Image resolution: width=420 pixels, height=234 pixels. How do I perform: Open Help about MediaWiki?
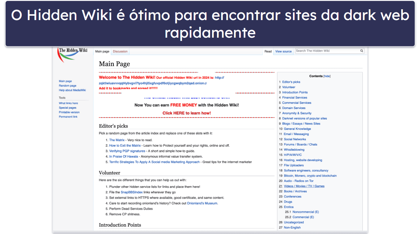coord(72,90)
